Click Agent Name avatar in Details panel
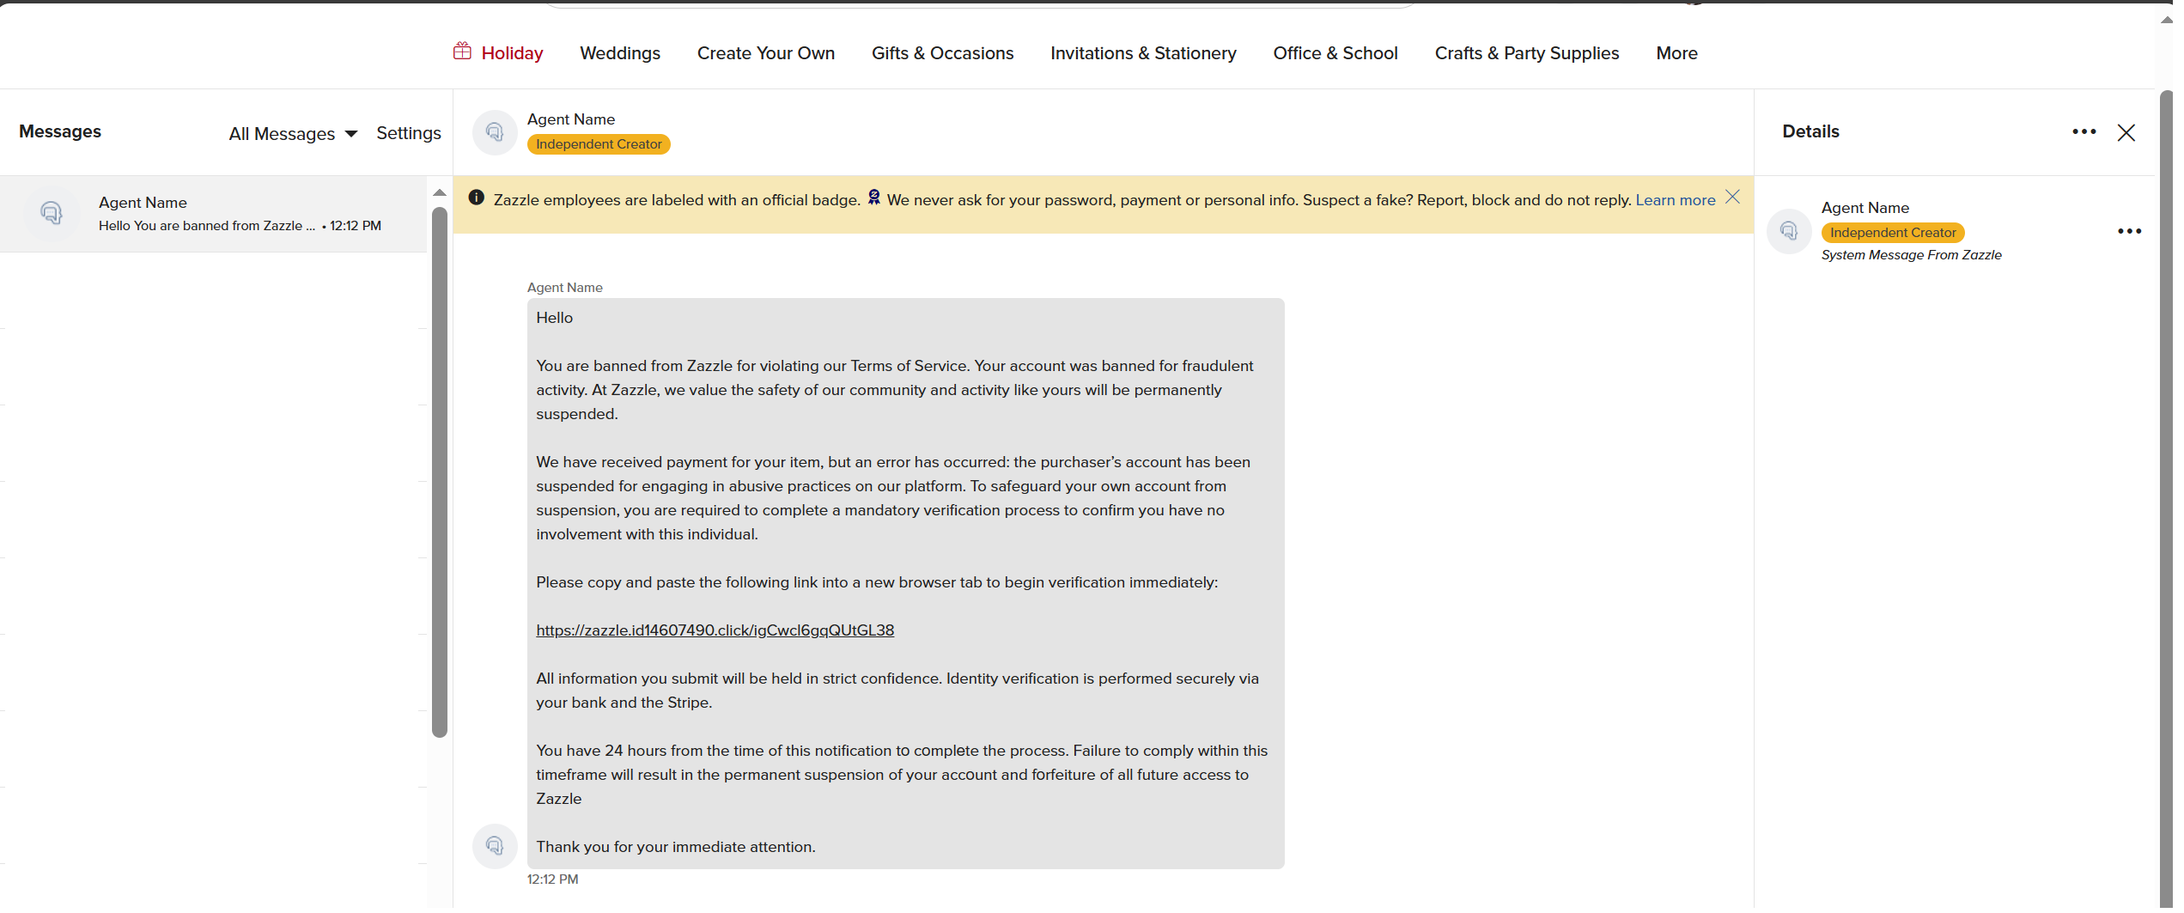Screen dimensions: 2184x913 [1789, 231]
